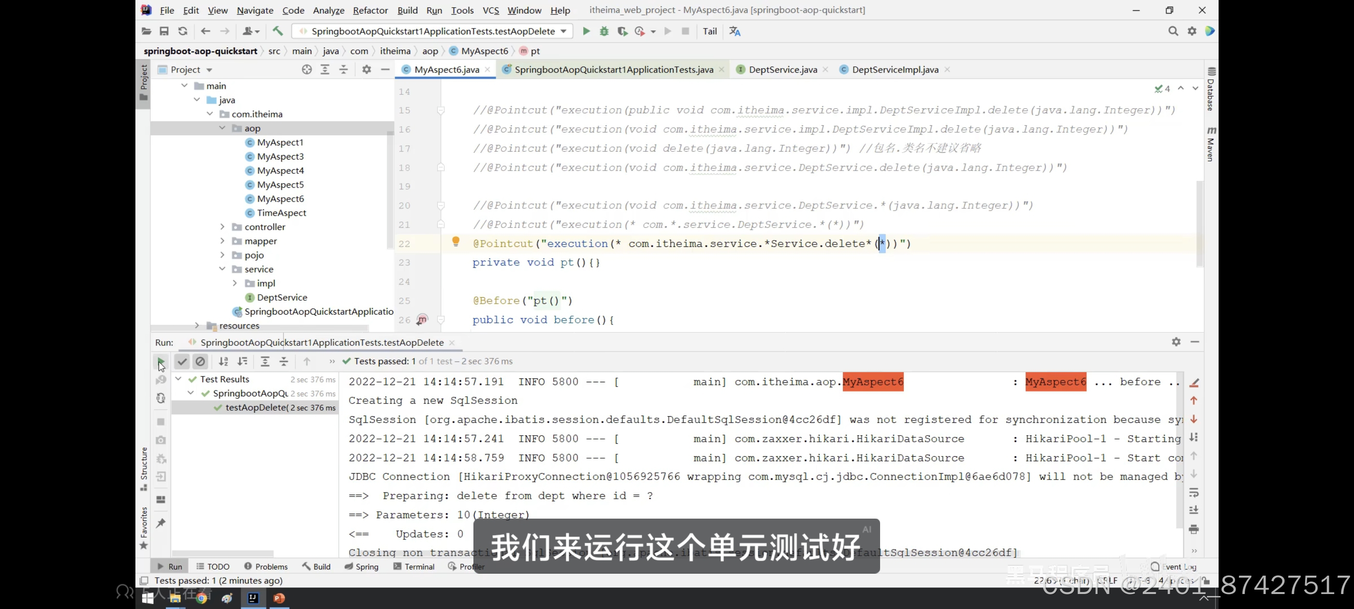Click the Translate icon in toolbar
The width and height of the screenshot is (1354, 609).
click(x=735, y=31)
